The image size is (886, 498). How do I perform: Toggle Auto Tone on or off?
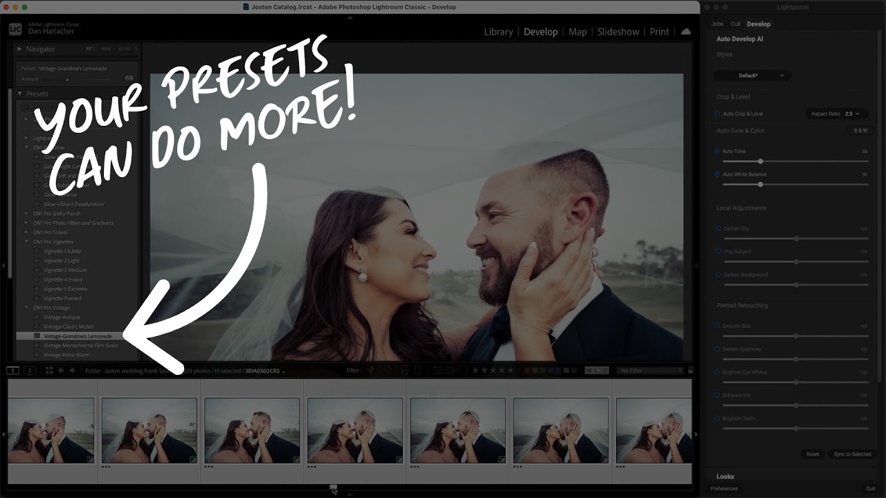(717, 151)
